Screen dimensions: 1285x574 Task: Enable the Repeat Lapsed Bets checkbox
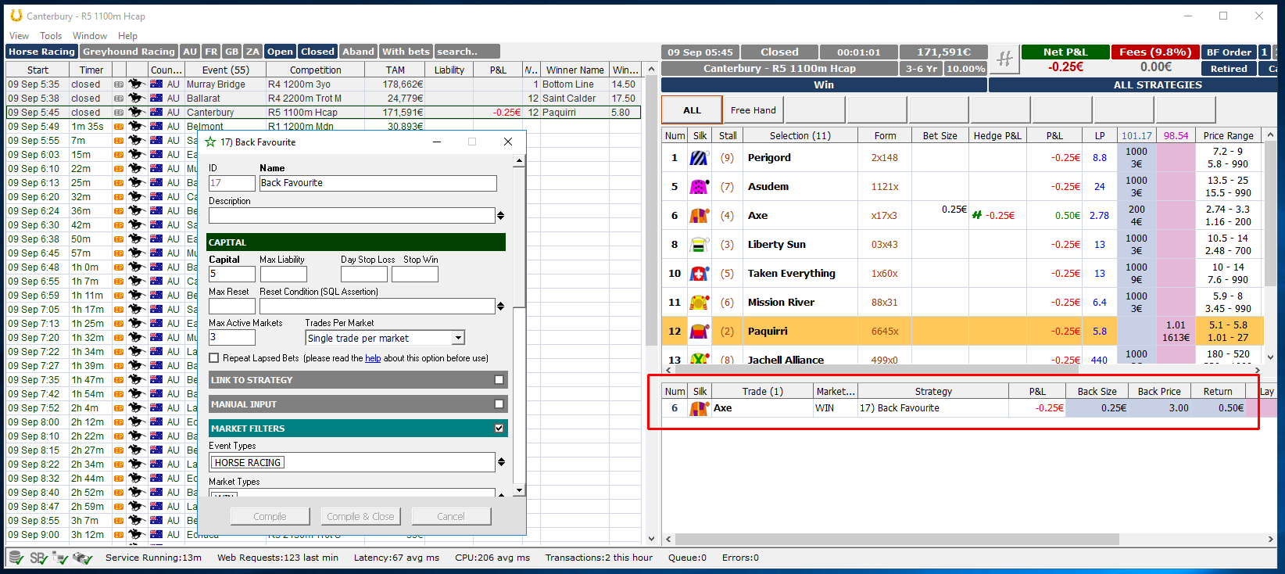(x=214, y=358)
